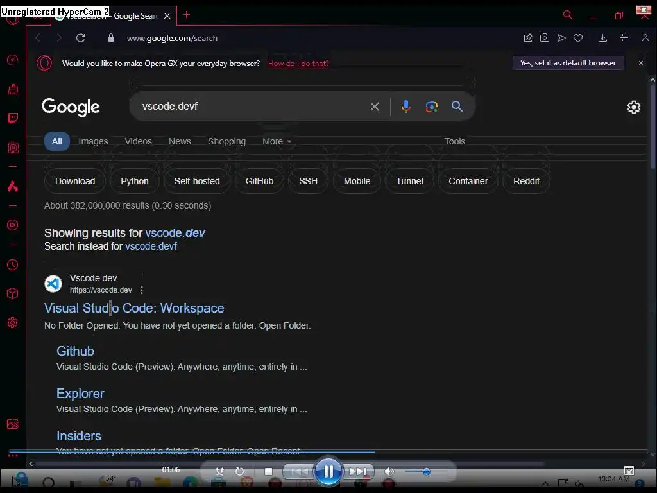This screenshot has width=657, height=493.
Task: Seek on the video progress bar
Action: click(x=329, y=451)
